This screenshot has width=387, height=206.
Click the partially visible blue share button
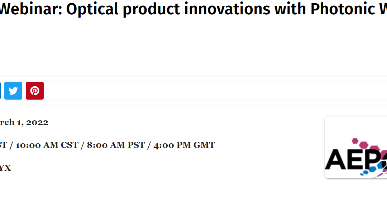click(x=0, y=91)
